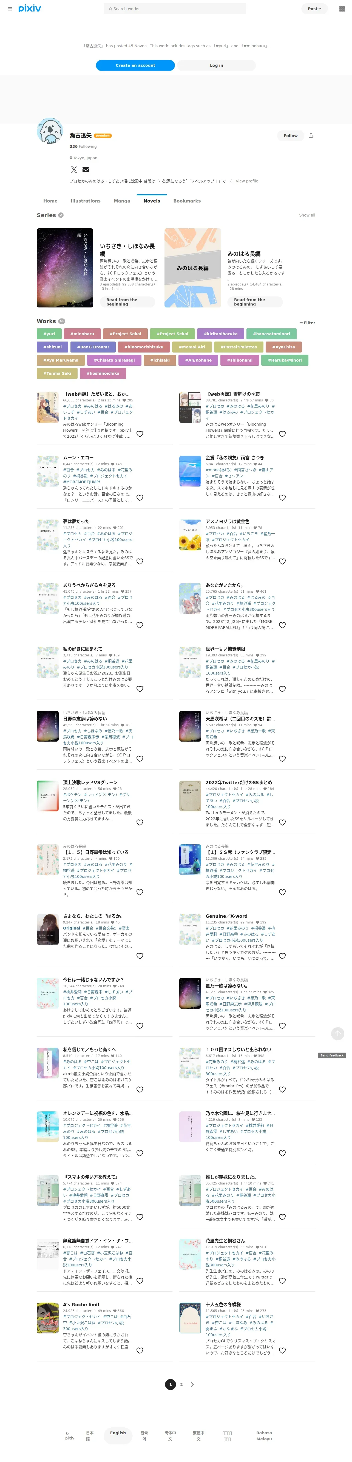Open the author's X (Twitter) profile icon
Viewport: 352px width, 1462px height.
[x=73, y=170]
